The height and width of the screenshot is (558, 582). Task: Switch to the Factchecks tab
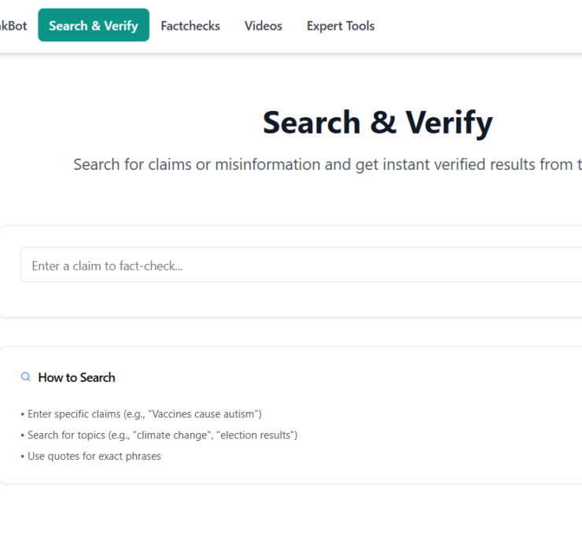190,26
